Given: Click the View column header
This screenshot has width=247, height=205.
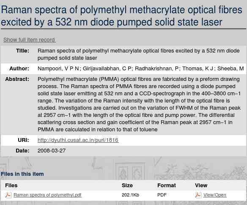Looking at the screenshot, I should pyautogui.click(x=201, y=185).
